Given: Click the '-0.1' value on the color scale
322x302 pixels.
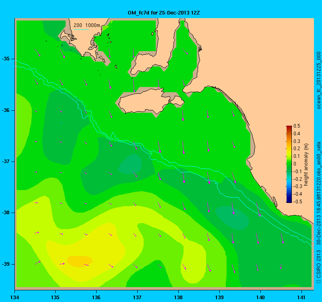Looking at the screenshot, I should tap(297, 172).
